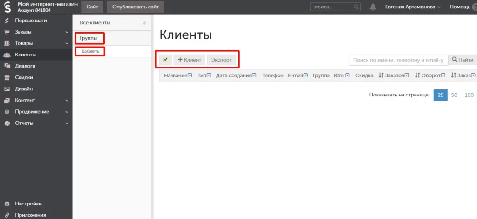Click the Первые шаги sidebar icon
477x219 pixels.
(7, 21)
